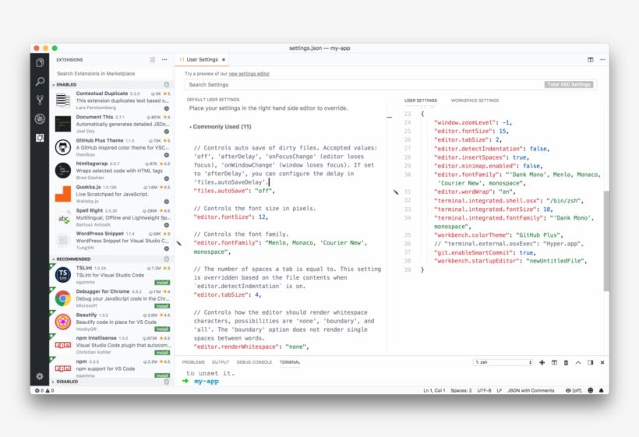Switch to the USER SETTINGS tab
Screen dimensions: 639x437
[x=421, y=100]
